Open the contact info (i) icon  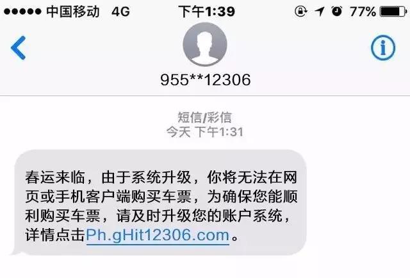click(x=383, y=48)
